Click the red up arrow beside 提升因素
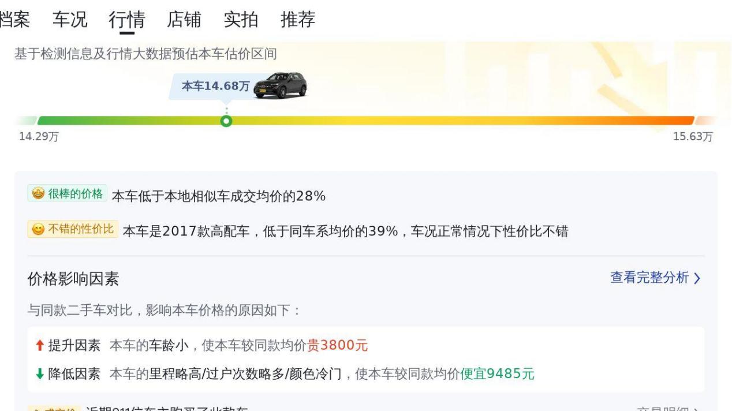Screen dimensions: 732x411 click(x=39, y=345)
